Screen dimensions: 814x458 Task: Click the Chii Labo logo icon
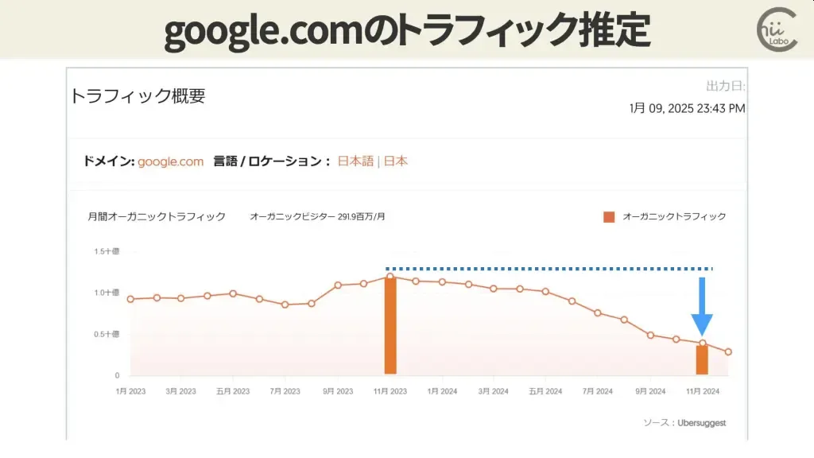pyautogui.click(x=777, y=29)
